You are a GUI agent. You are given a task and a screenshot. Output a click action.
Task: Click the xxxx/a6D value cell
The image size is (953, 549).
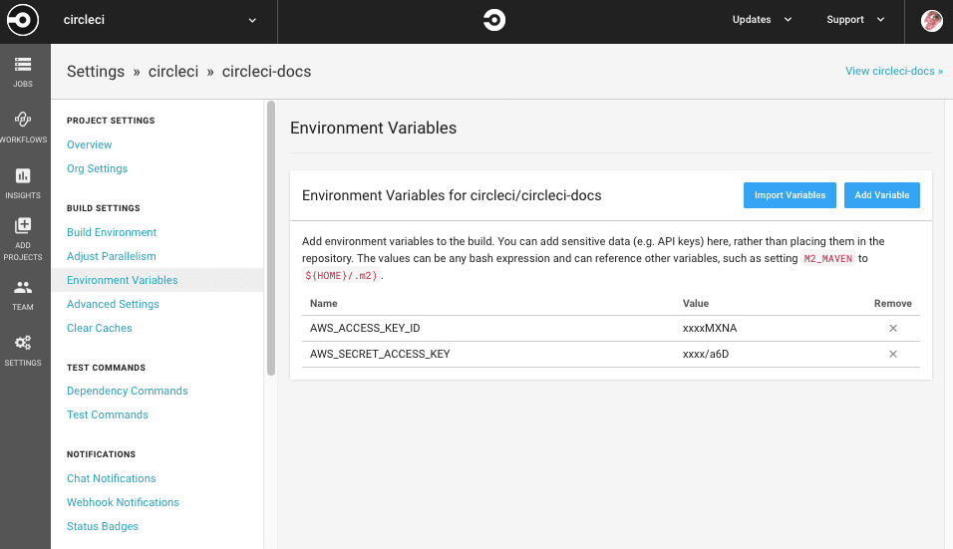706,354
